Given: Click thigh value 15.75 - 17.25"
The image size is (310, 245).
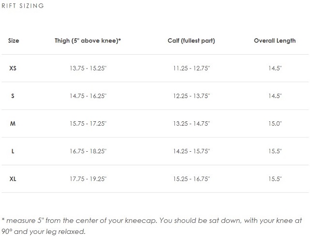Looking at the screenshot, I should 88,124.
